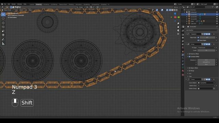Select the Rotate tool
Screen dimensions: 219x123
3,27
